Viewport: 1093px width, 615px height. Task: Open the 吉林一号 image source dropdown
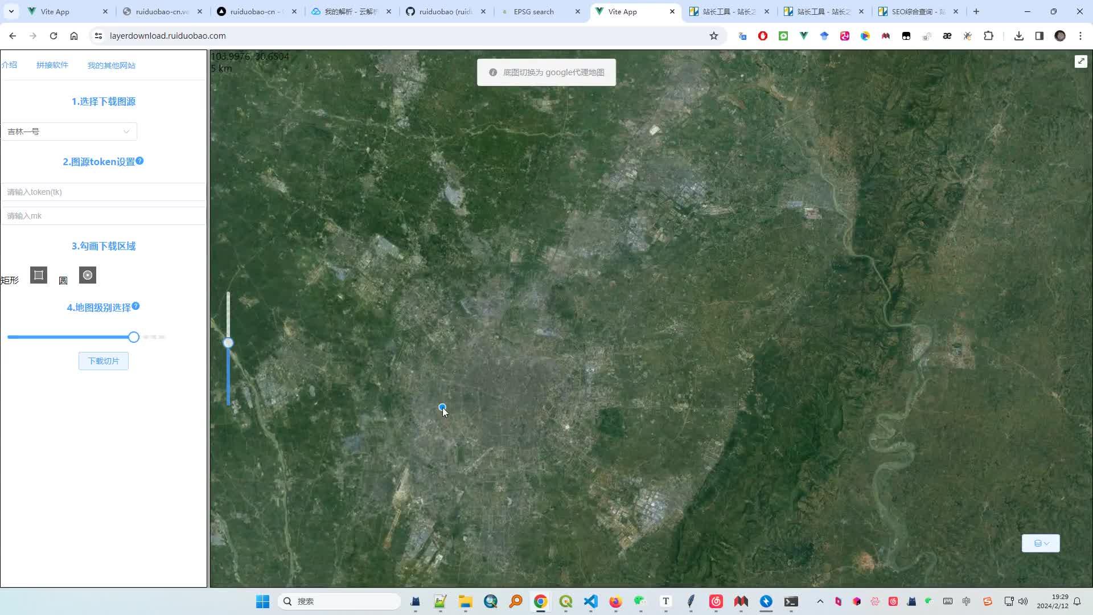pos(68,131)
